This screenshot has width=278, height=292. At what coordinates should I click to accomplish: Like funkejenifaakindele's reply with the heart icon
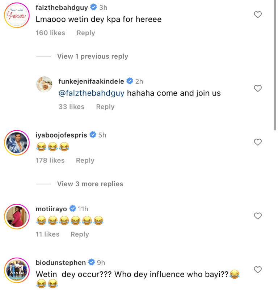click(x=258, y=89)
